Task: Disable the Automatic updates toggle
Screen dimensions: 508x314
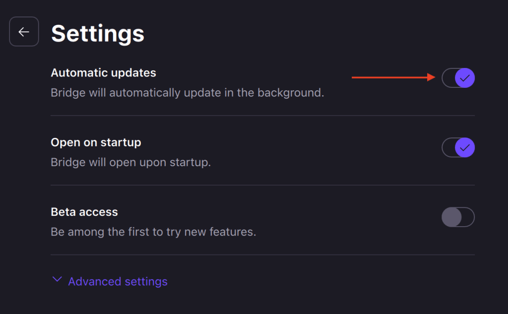Action: [458, 78]
